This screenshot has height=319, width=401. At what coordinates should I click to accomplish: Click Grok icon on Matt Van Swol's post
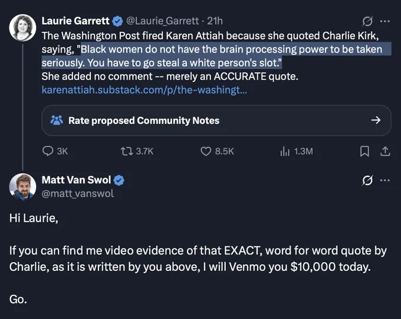[x=367, y=180]
